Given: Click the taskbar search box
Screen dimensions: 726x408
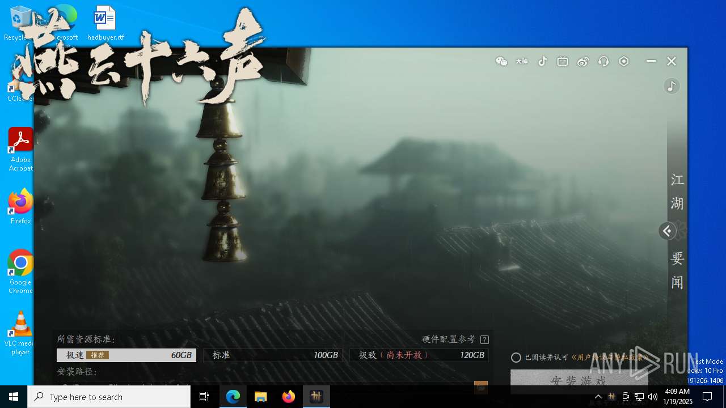Looking at the screenshot, I should coord(109,397).
